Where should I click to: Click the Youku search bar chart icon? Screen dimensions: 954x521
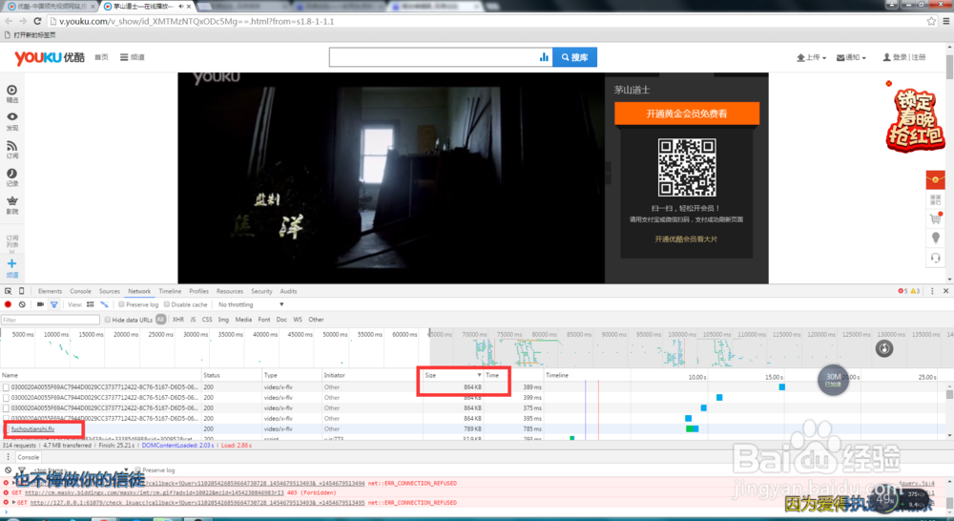click(x=544, y=57)
